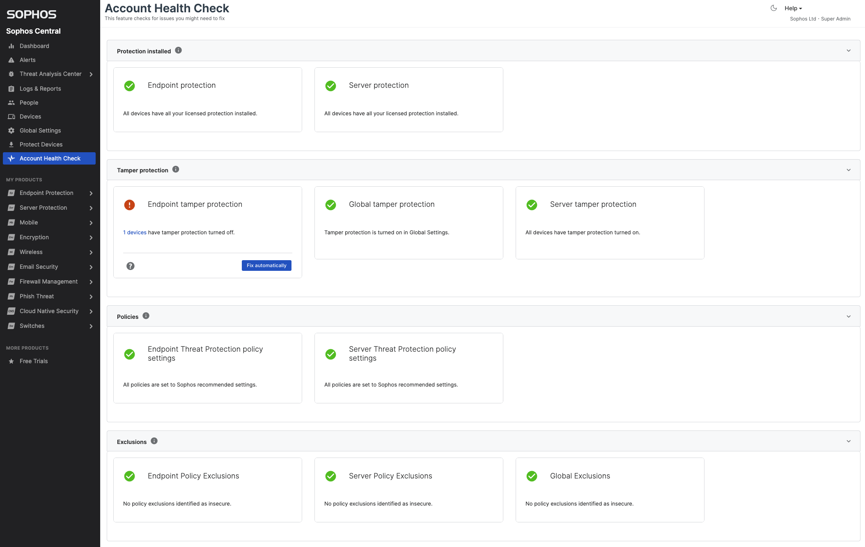The image size is (865, 547).
Task: Click the Free Trials star icon
Action: coord(11,361)
